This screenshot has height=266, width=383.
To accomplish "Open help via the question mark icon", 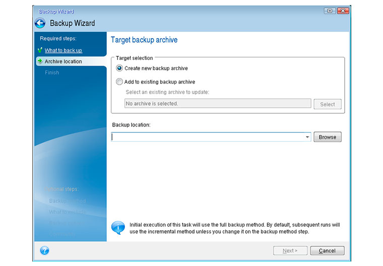I will click(44, 250).
